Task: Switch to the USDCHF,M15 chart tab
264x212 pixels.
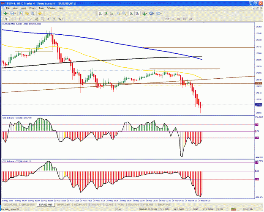Action: tap(11, 204)
